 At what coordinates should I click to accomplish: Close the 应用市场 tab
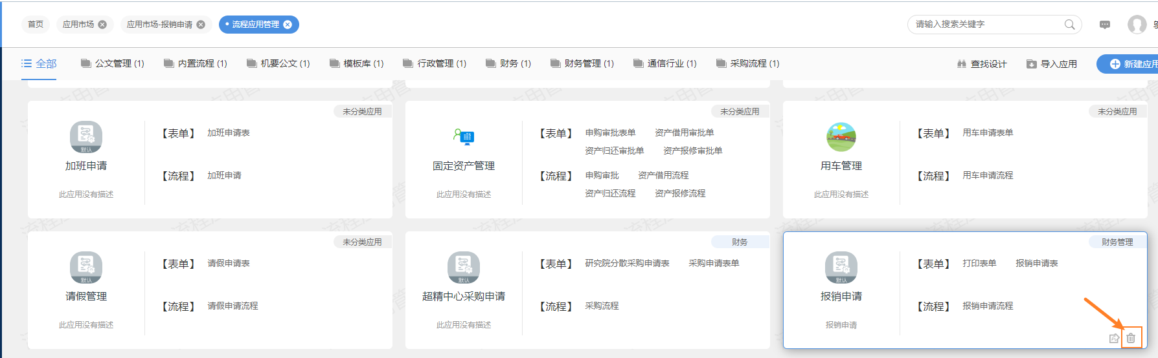click(102, 25)
